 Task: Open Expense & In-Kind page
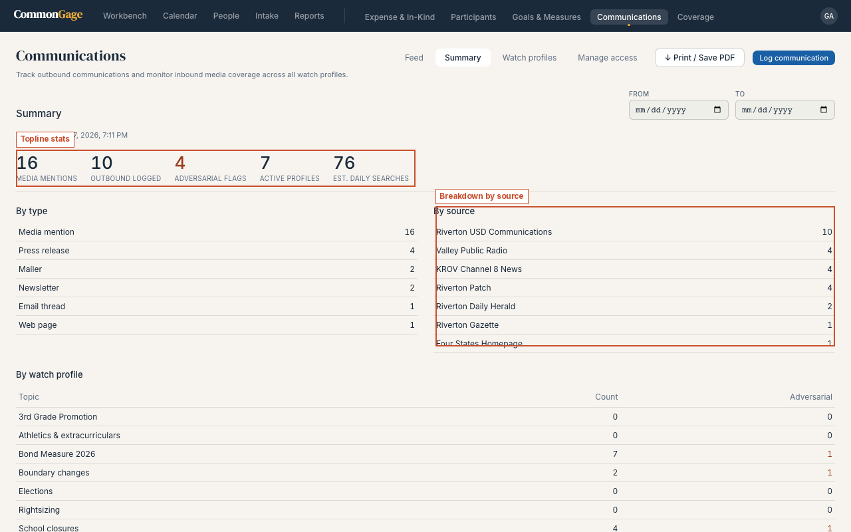tap(400, 17)
